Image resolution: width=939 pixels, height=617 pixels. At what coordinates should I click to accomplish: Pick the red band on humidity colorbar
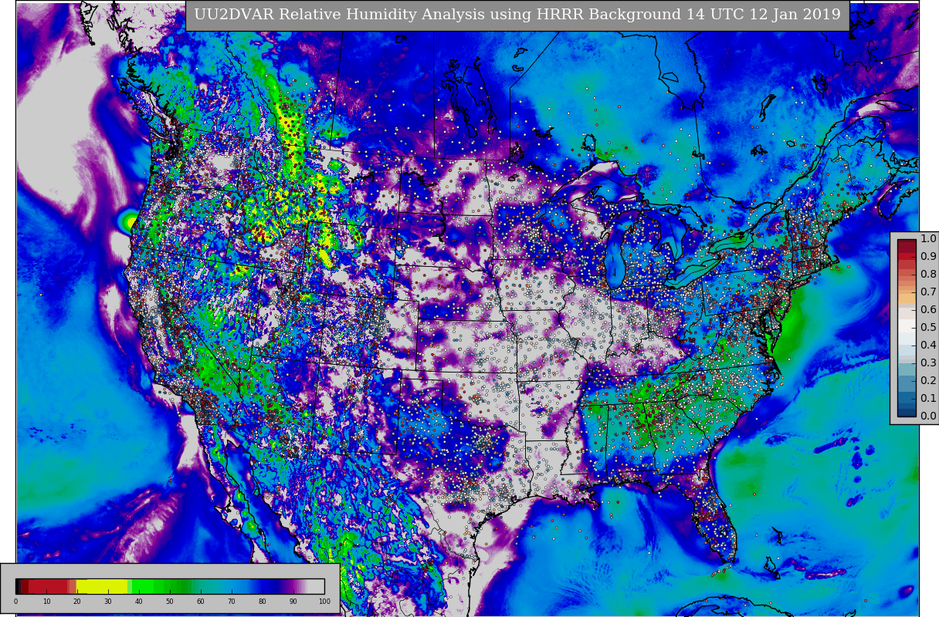(x=48, y=586)
